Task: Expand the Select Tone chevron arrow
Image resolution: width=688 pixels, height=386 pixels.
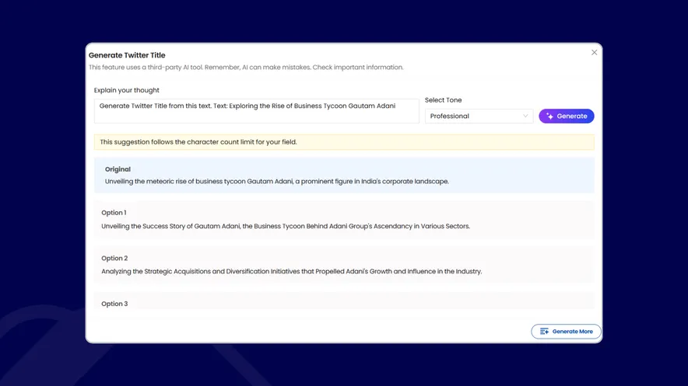Action: [x=525, y=116]
